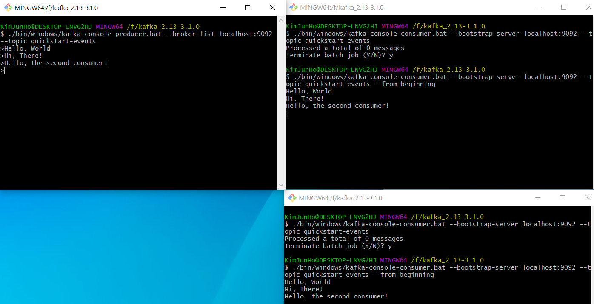Minimize the lower consumer terminal window
Screen dimensions: 594x304
click(x=538, y=198)
